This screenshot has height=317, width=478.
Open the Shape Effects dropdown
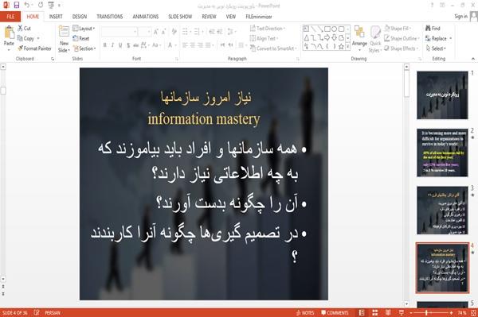pos(402,48)
